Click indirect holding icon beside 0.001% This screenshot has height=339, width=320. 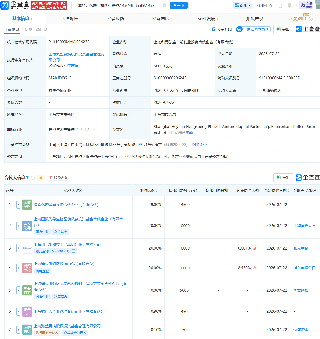click(x=254, y=248)
